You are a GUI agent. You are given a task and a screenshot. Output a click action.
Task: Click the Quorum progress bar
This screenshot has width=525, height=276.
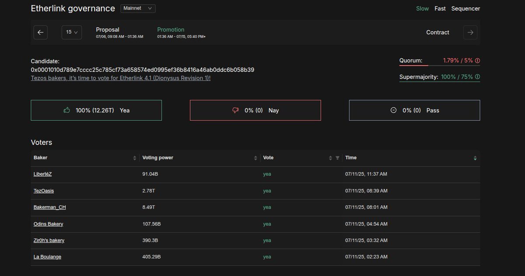439,65
